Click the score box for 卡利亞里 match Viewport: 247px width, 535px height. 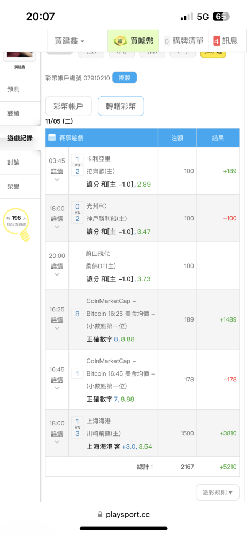pyautogui.click(x=78, y=165)
